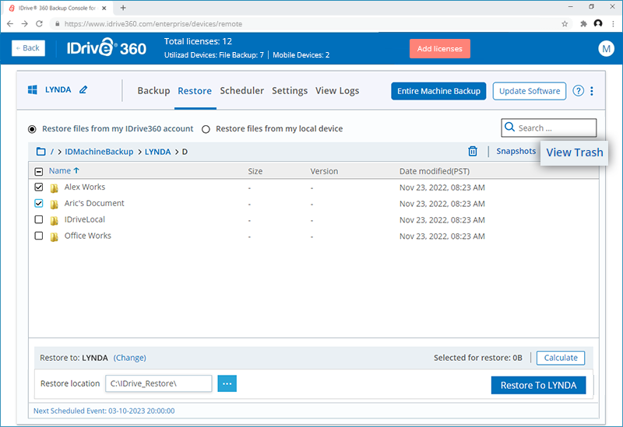Viewport: 623px width, 427px height.
Task: Switch to the Scheduler tab
Action: [x=242, y=91]
